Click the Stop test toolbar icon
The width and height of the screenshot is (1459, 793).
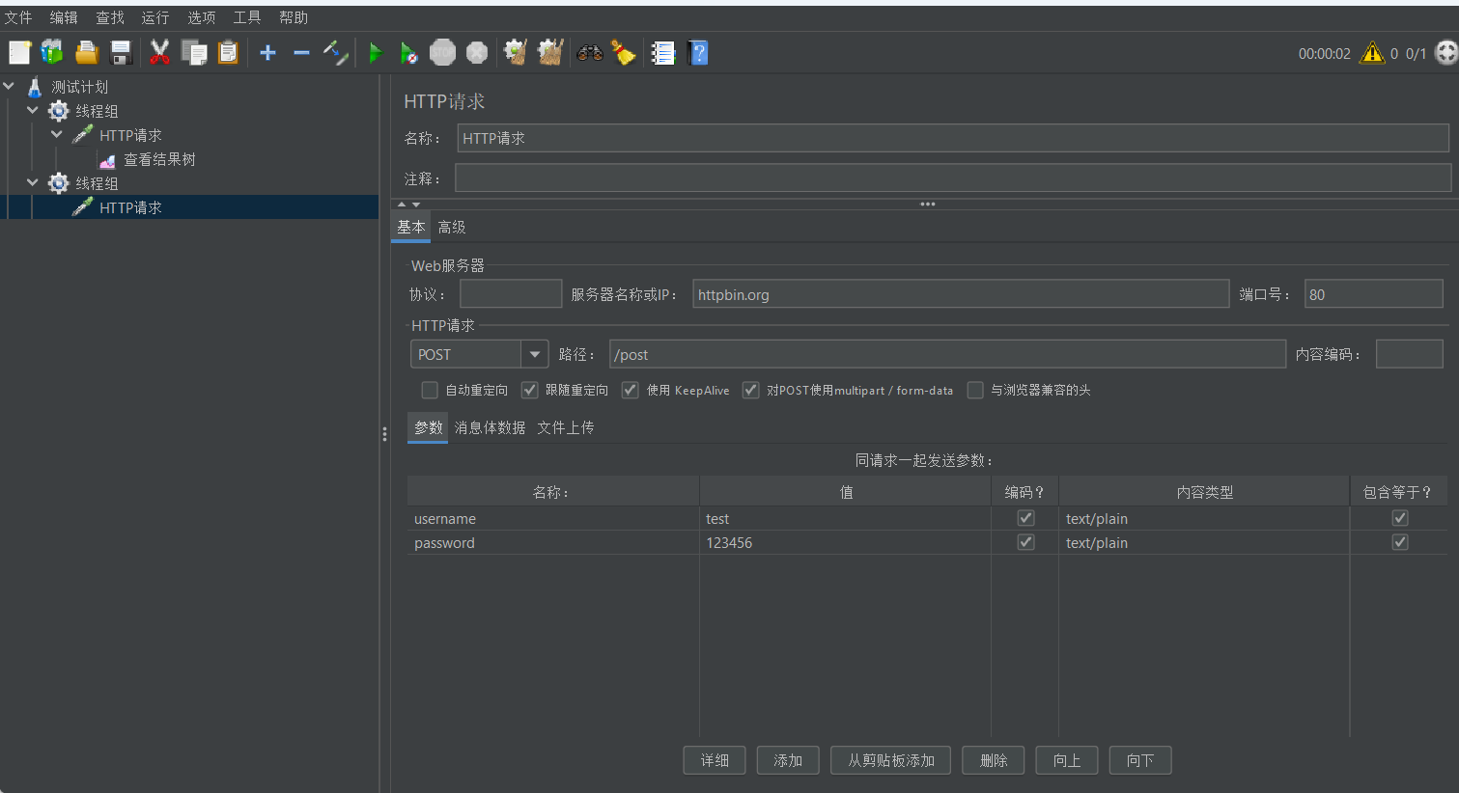point(442,52)
